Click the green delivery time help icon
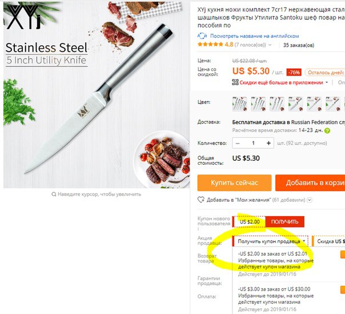 click(327, 130)
